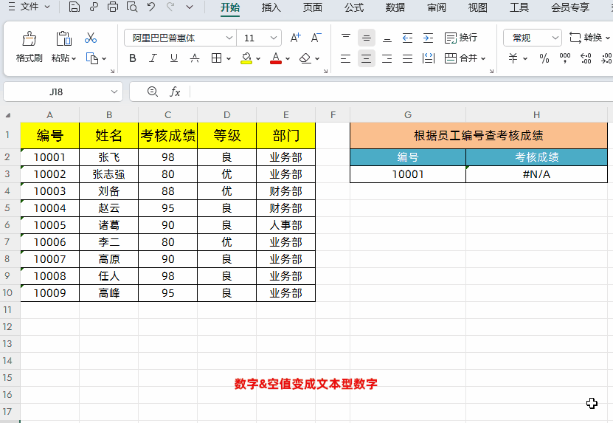Expand the Paste options arrow
Viewport: 613px width, 423px height.
tap(74, 58)
